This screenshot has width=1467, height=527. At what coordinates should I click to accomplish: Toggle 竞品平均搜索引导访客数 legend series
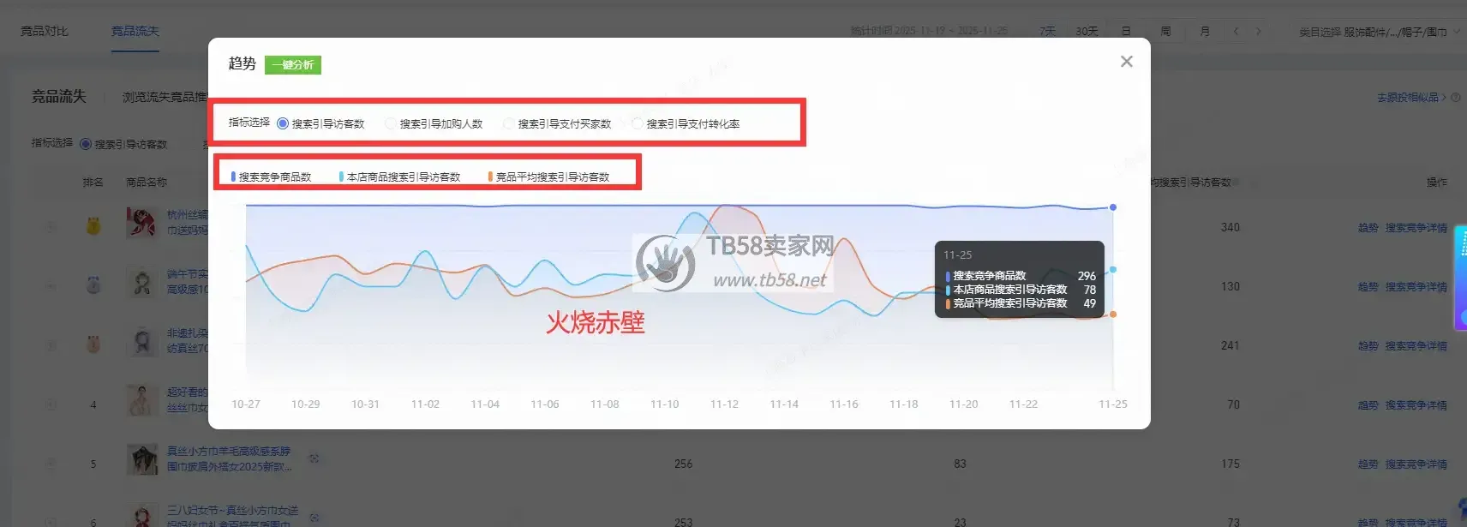click(548, 177)
